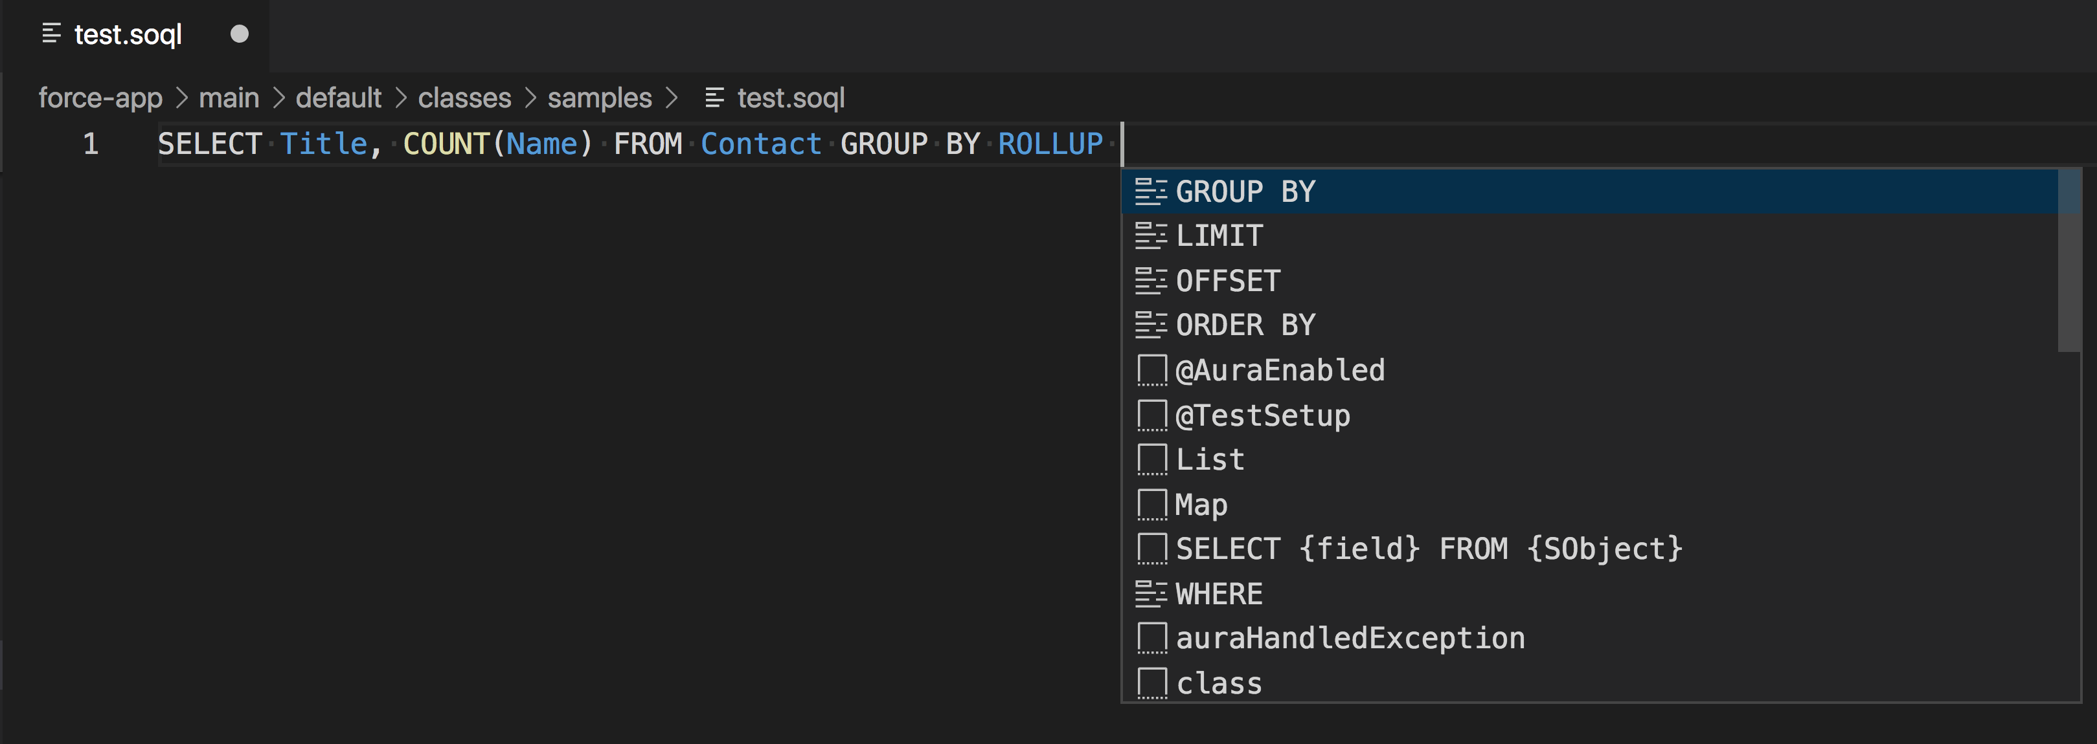
Task: Click the keyword icon beside LIMIT suggestion
Action: click(1150, 235)
